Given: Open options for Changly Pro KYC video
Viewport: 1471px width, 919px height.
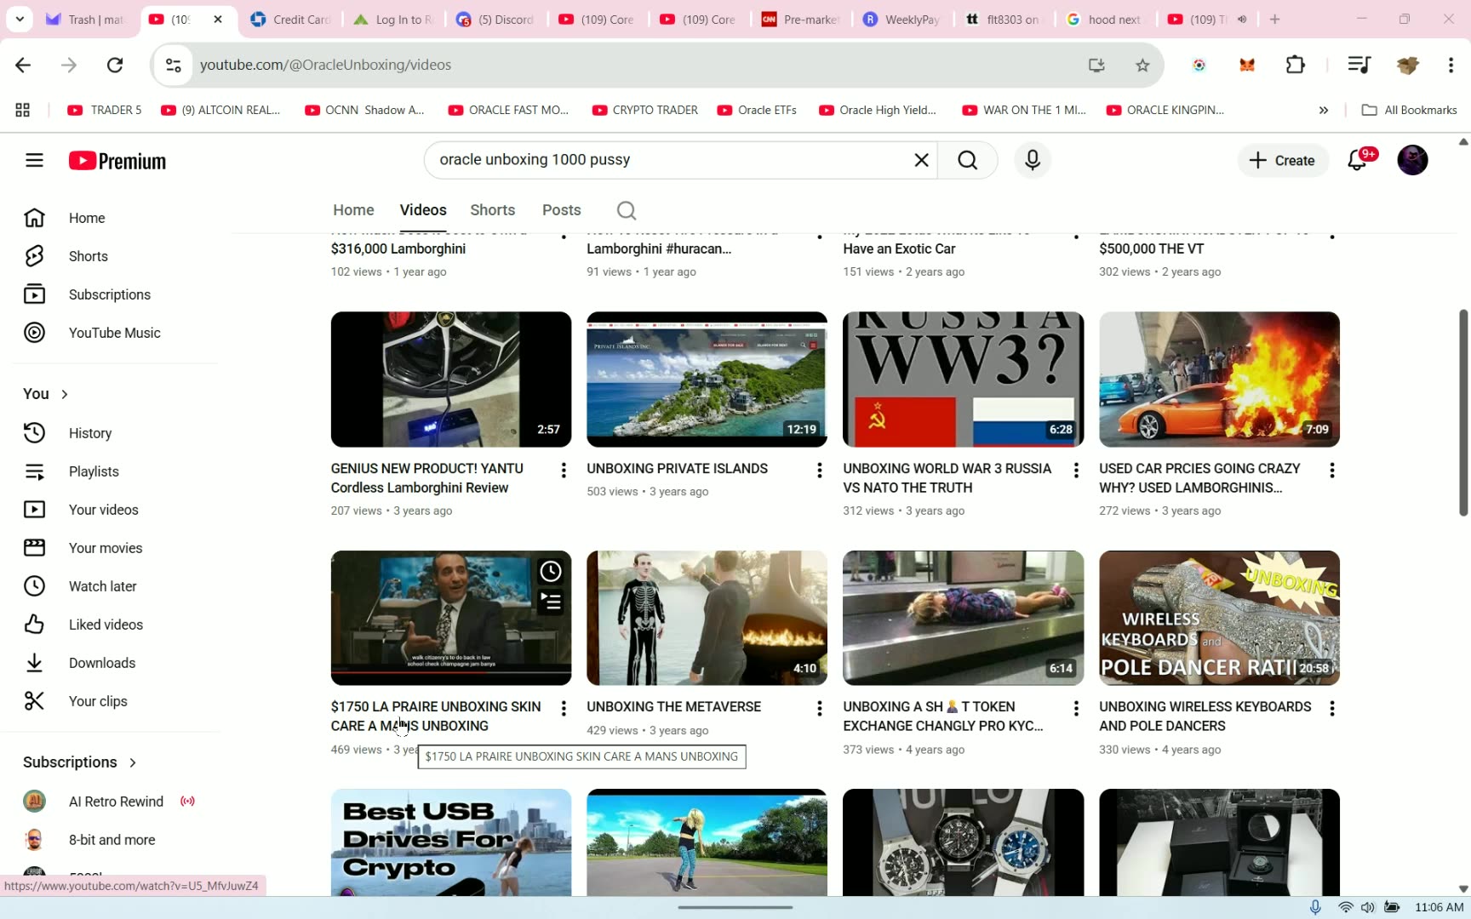Looking at the screenshot, I should coord(1076,709).
